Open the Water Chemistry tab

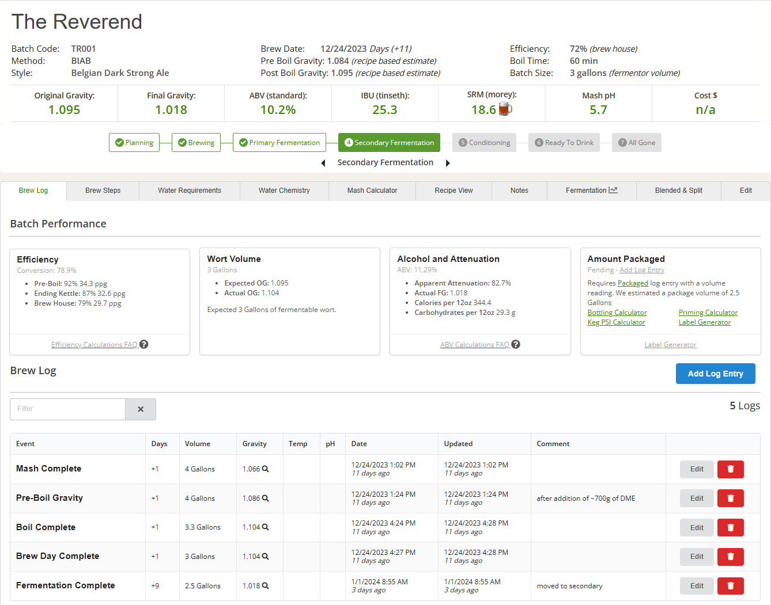coord(284,191)
